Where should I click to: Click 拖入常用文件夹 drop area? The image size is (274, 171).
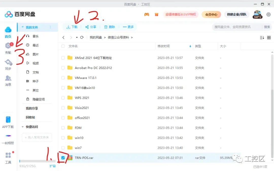(x=37, y=138)
